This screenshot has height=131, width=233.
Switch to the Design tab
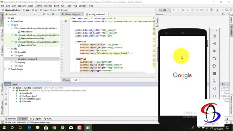[x=66, y=80]
